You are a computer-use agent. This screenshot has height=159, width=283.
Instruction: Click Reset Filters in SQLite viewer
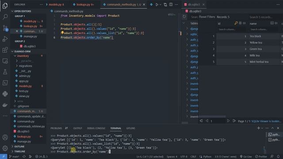207,17
